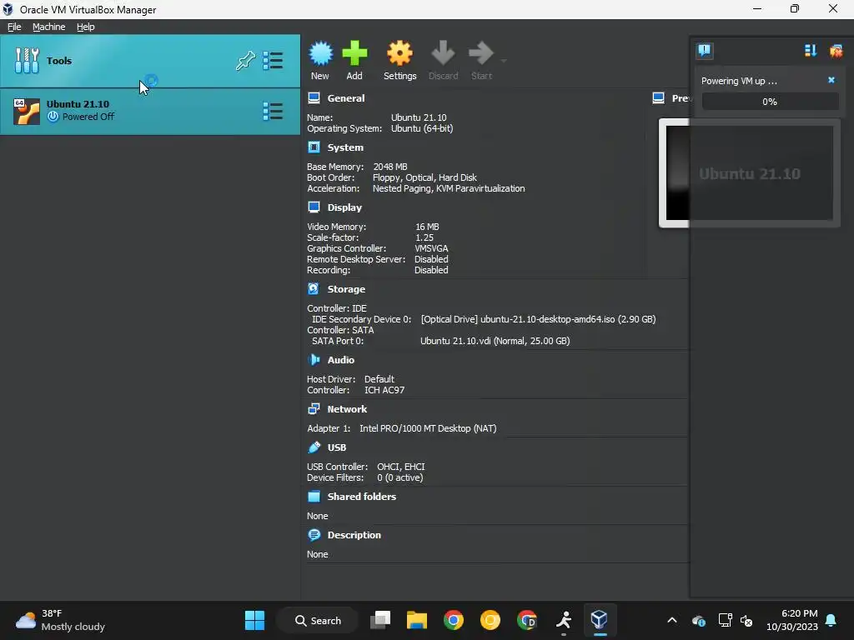
Task: Select the Ubuntu 21.10 VM icon
Action: 27,112
